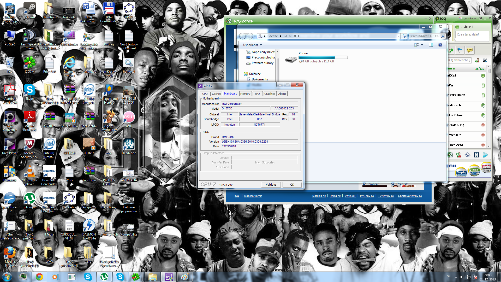501x282 pixels.
Task: Switch to the Graphics tab in CPU-Z
Action: pos(270,94)
